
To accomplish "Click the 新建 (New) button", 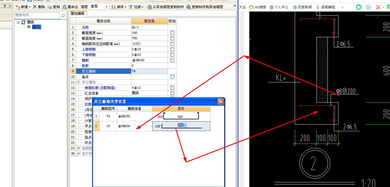I will (x=23, y=7).
